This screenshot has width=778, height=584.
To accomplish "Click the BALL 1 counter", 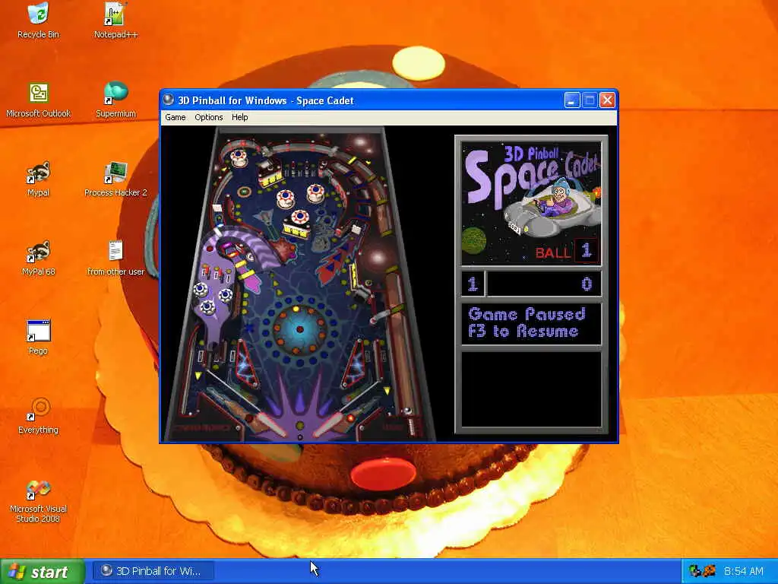I will [567, 251].
